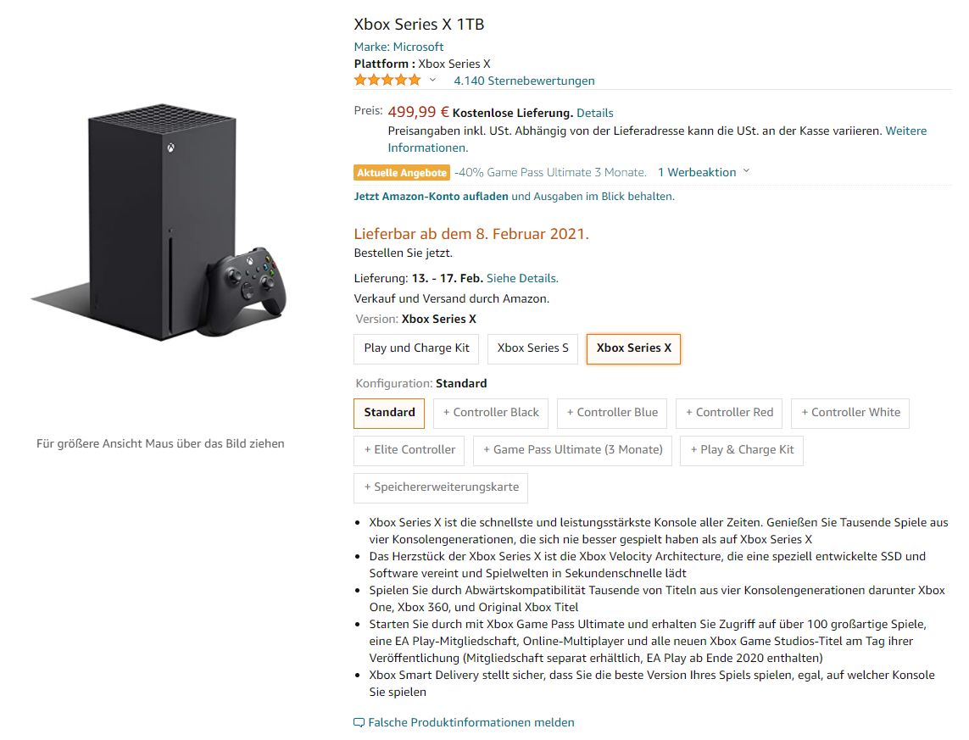
Task: Select Game Pass Ultimate (3 Monate) bundle
Action: pyautogui.click(x=573, y=450)
